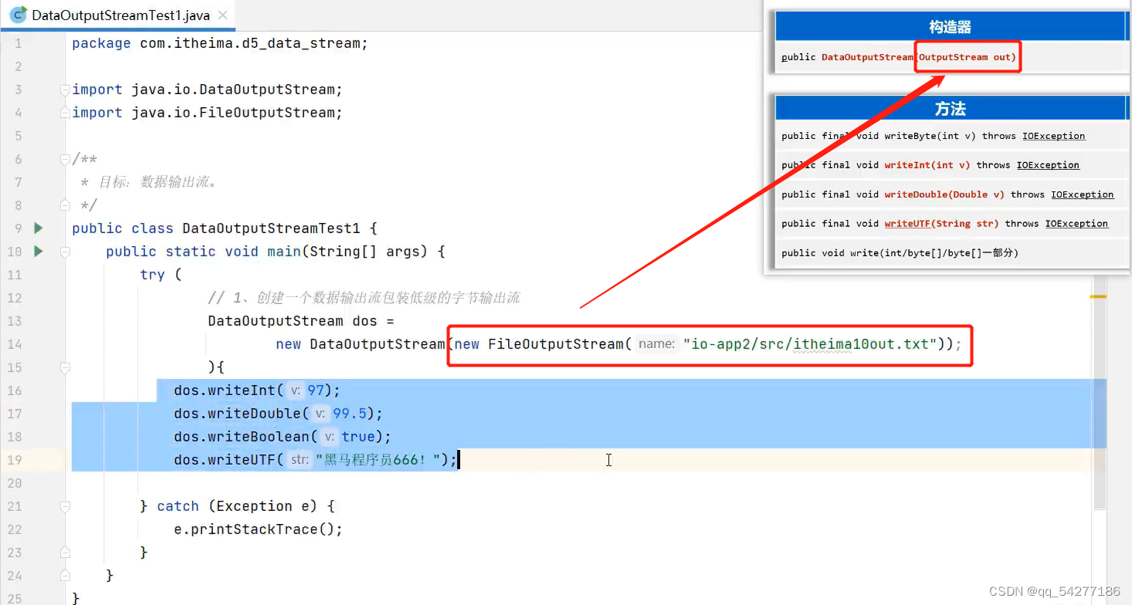Collapse the Javadoc comment fold on line 6
Viewport: 1132px width, 605px height.
click(x=66, y=159)
